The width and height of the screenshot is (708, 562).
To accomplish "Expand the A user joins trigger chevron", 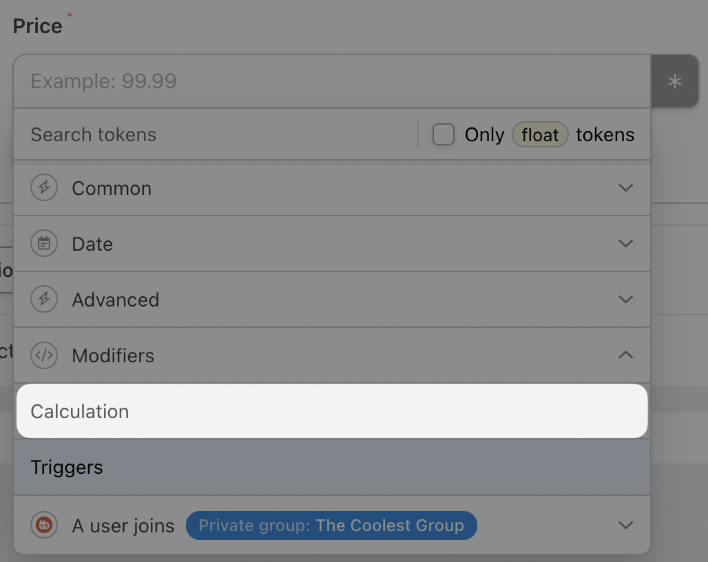I will [x=625, y=525].
